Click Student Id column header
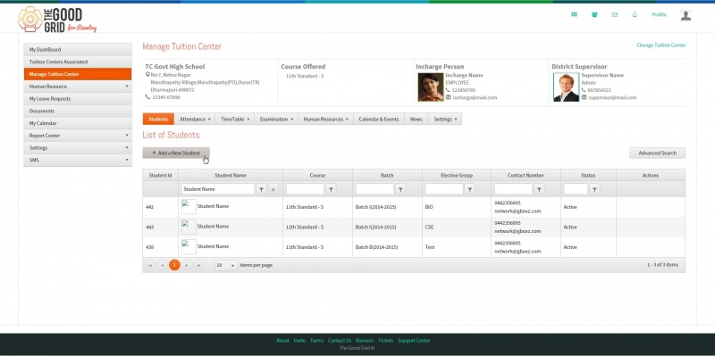This screenshot has width=715, height=356. [161, 175]
